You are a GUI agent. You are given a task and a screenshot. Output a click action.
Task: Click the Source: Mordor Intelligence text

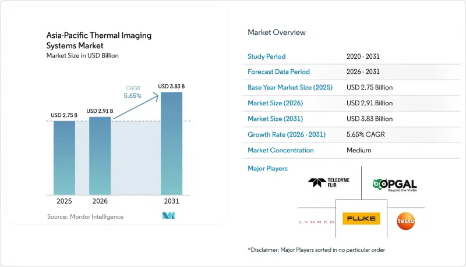85,217
